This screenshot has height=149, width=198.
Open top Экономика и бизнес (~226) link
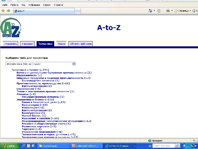coord(30,70)
